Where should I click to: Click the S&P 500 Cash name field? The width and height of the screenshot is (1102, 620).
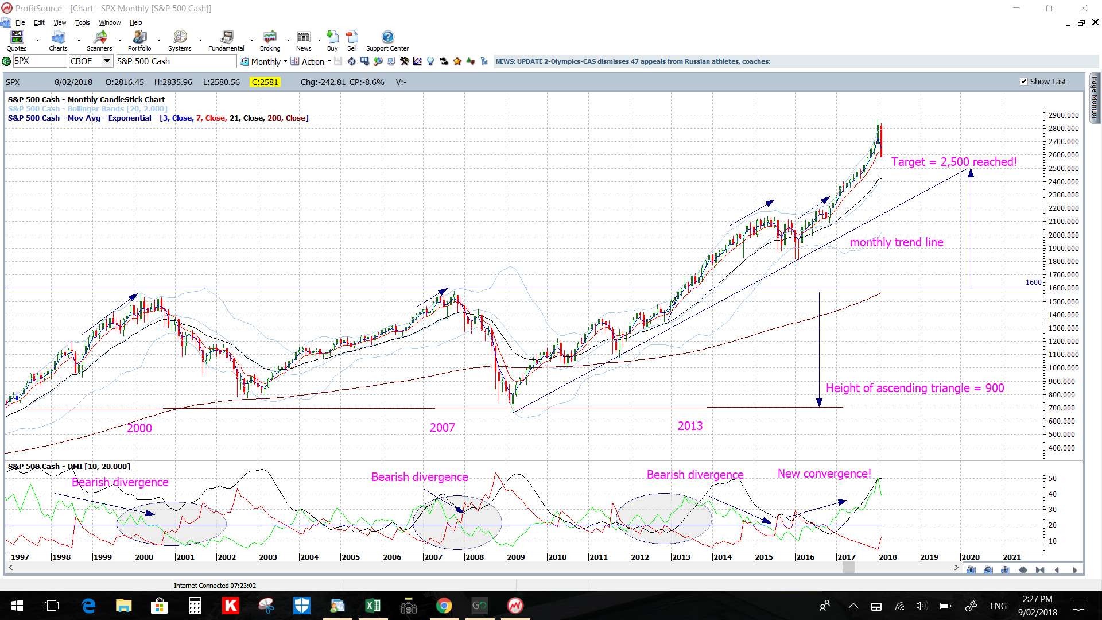click(176, 61)
